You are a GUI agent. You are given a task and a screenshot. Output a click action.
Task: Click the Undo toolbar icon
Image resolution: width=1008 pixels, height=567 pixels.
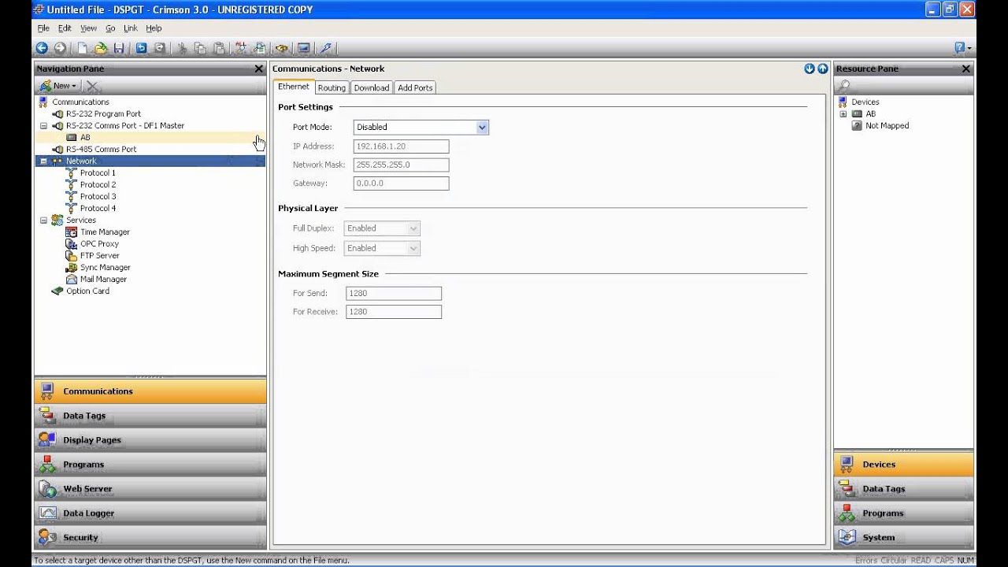coord(141,48)
